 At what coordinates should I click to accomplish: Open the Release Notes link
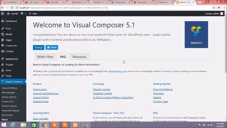tap(41, 101)
